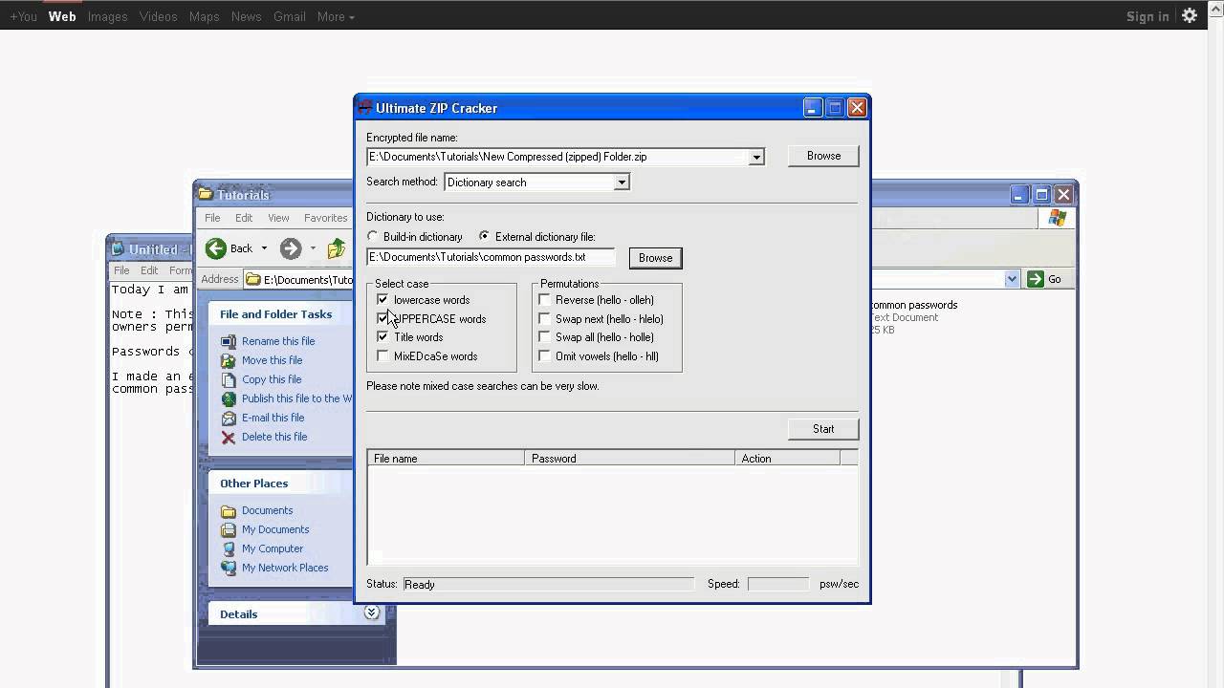Image resolution: width=1224 pixels, height=688 pixels.
Task: Open the Back button history dropdown arrow
Action: pos(264,248)
